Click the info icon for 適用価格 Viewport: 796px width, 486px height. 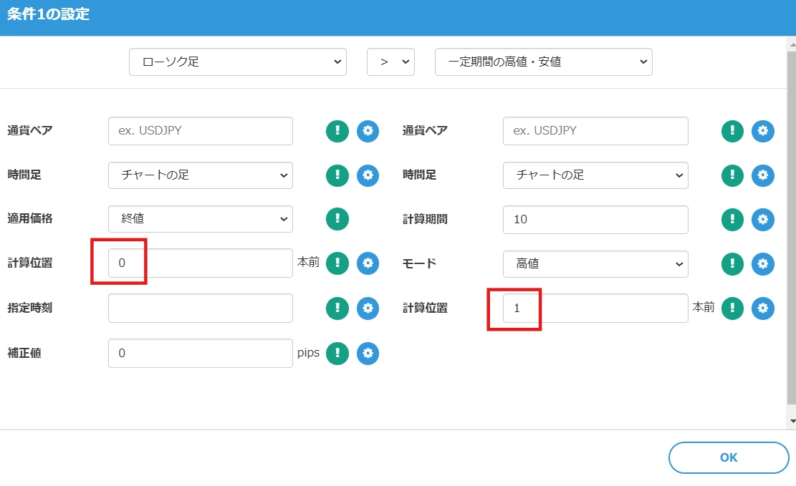pyautogui.click(x=337, y=219)
